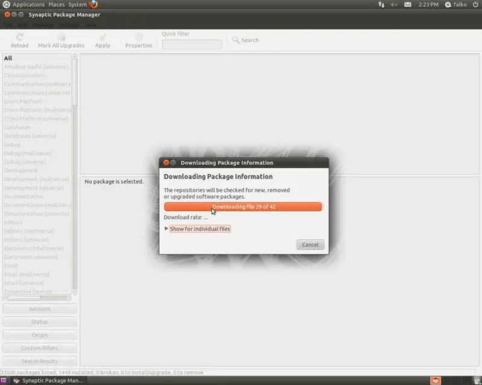Click the section list scroll-down arrow
The image size is (482, 385).
coord(75,292)
